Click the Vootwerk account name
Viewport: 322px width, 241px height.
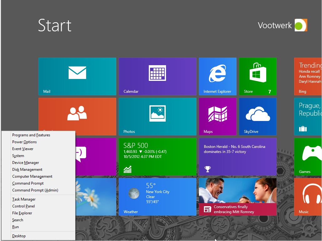[x=275, y=25]
